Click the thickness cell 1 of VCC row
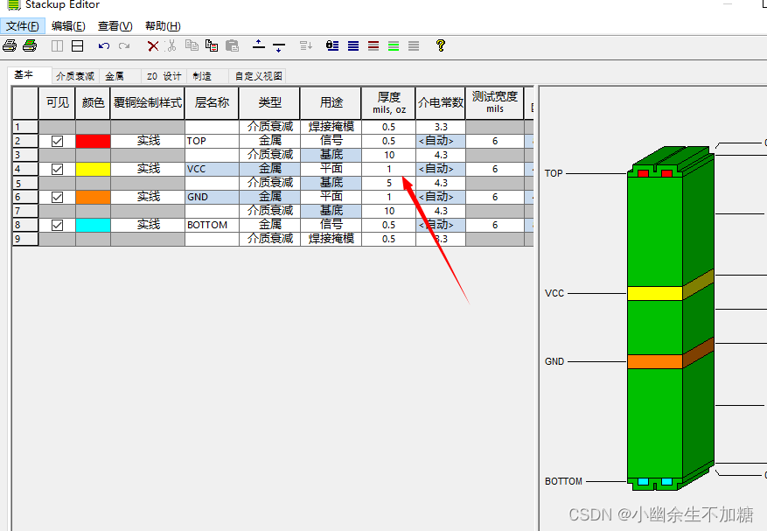 click(x=389, y=169)
